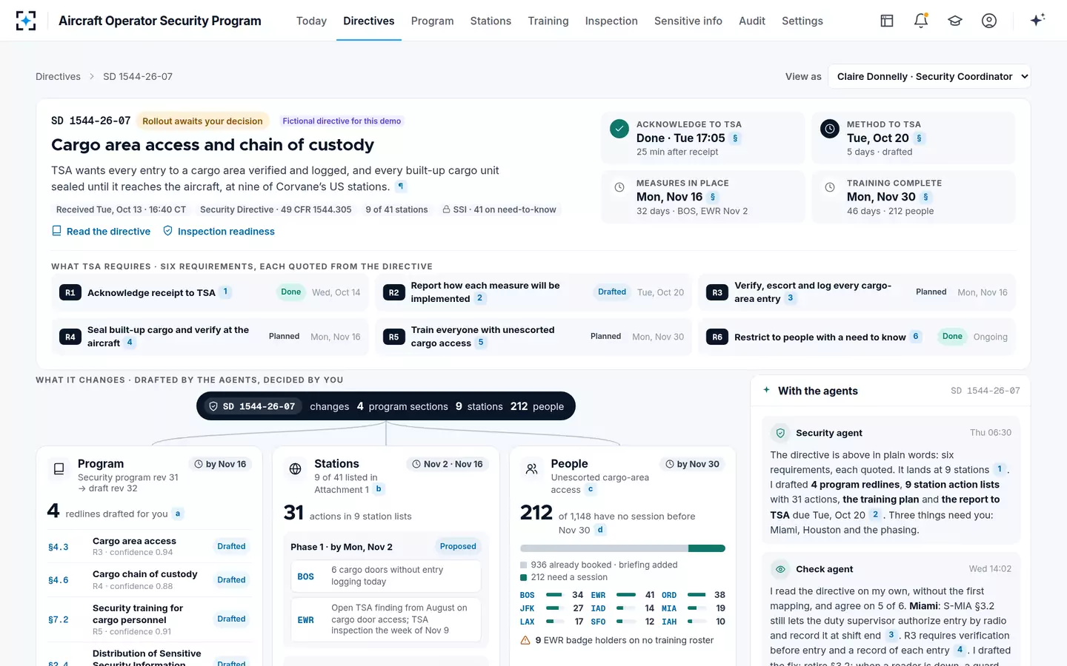Click the Check agent eye avatar
The height and width of the screenshot is (666, 1067).
(780, 569)
